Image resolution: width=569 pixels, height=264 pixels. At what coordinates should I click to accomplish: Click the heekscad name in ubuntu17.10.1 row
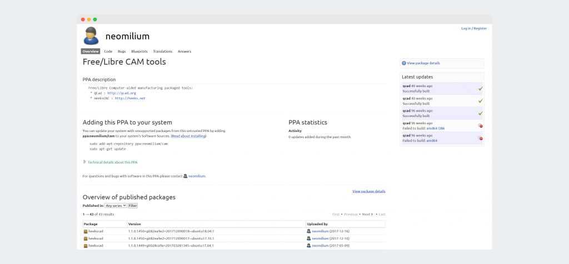[x=96, y=238]
